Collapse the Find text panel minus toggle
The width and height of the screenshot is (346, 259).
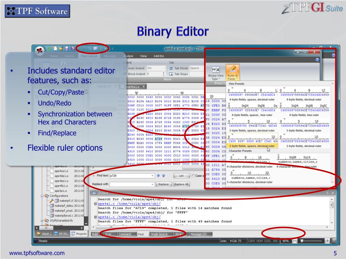94,175
